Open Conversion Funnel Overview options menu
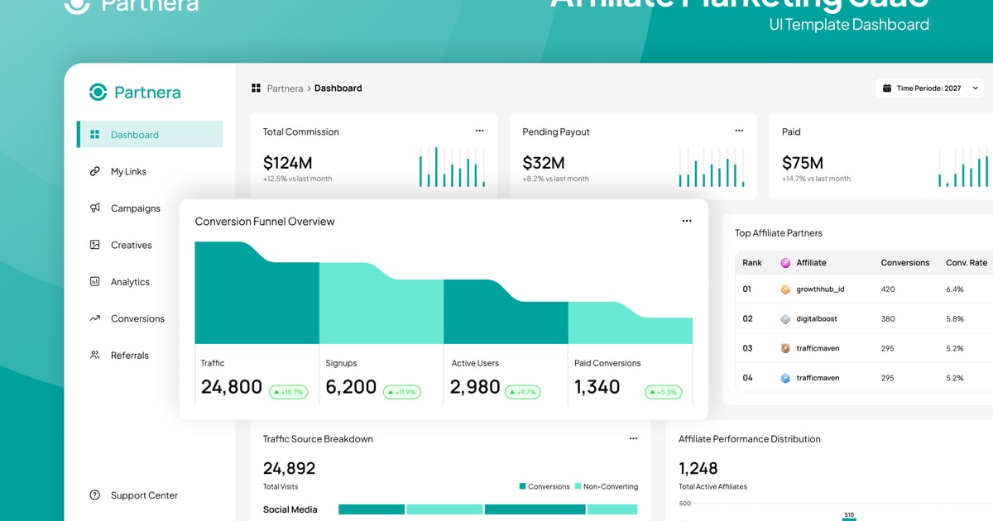 pos(686,221)
